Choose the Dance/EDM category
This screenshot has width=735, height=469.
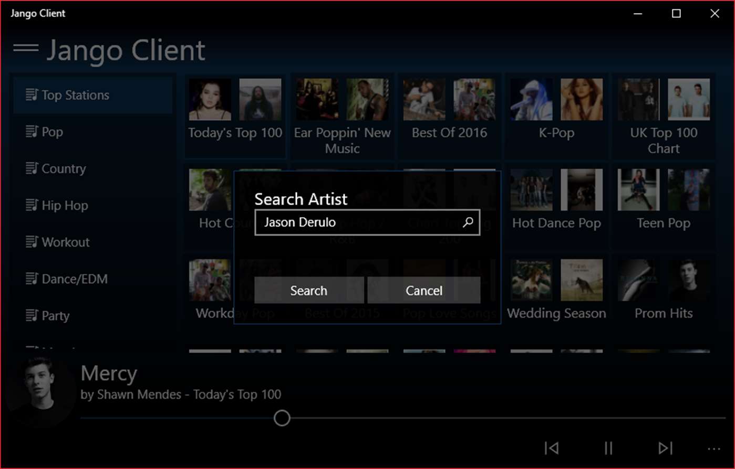(93, 279)
